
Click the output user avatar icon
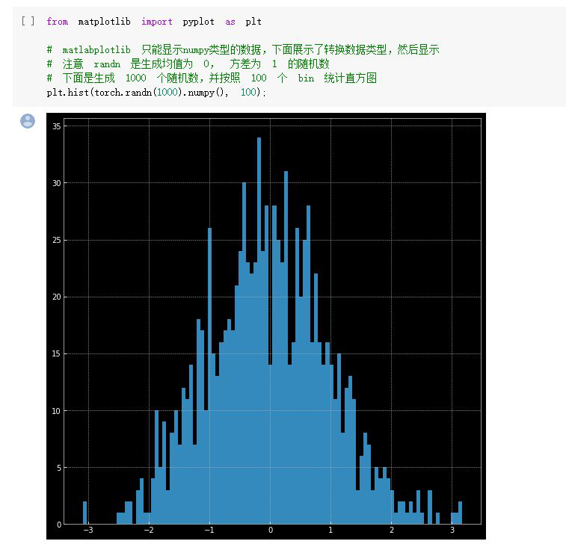(x=28, y=121)
